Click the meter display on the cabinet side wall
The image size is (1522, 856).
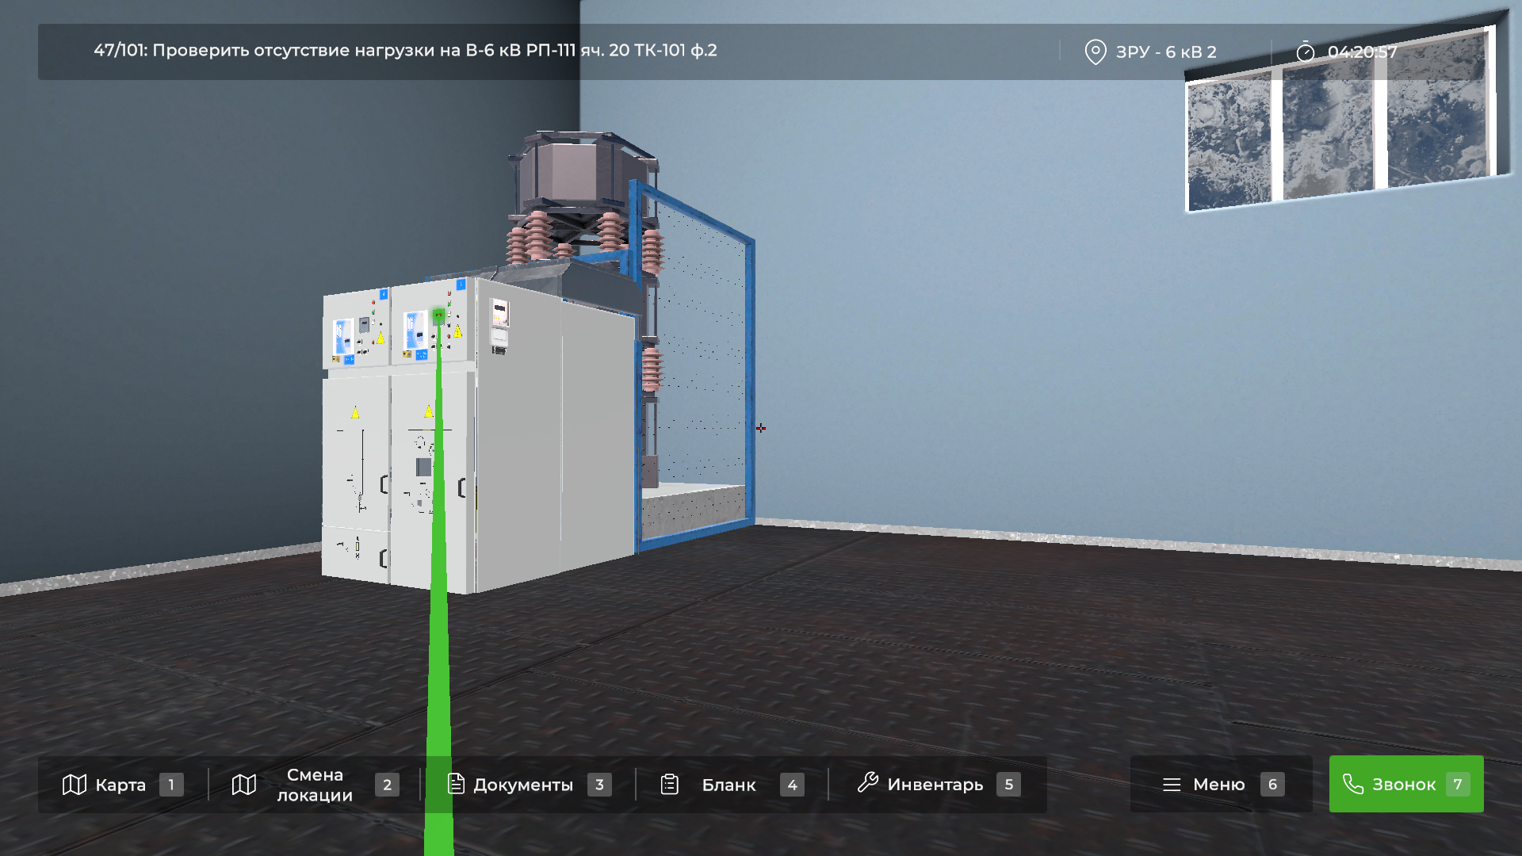pos(499,314)
